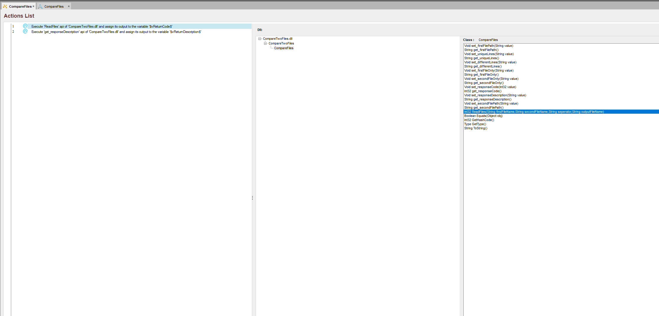The image size is (659, 316).
Task: Click the dotted splitter handle between the panels
Action: click(252, 198)
